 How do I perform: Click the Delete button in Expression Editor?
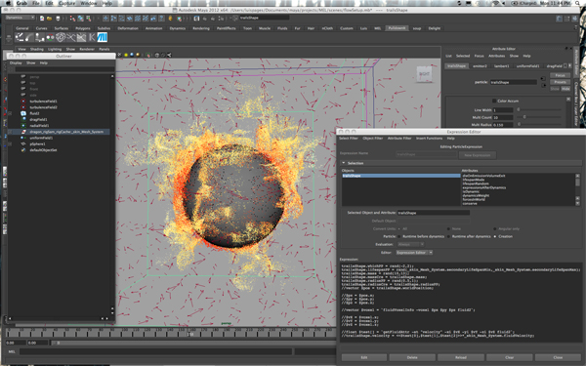[x=412, y=357]
